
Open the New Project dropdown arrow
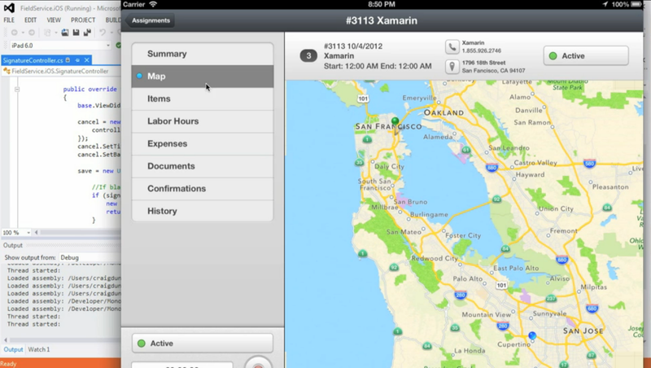55,33
